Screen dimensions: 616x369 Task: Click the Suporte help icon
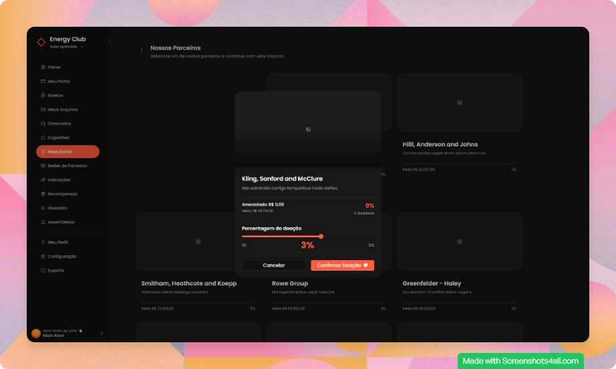pos(43,270)
